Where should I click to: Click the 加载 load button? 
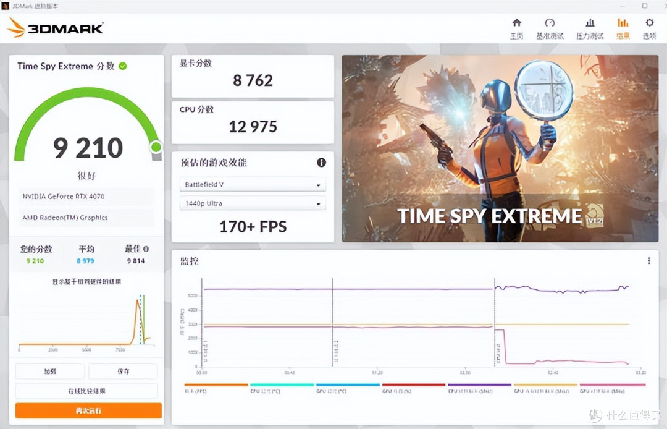pyautogui.click(x=50, y=371)
